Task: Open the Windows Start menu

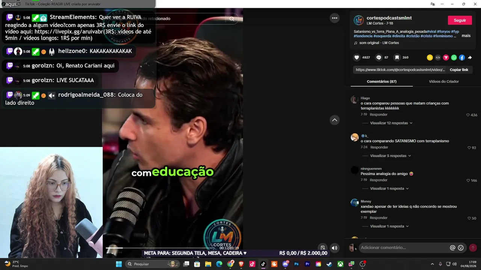Action: click(x=119, y=264)
